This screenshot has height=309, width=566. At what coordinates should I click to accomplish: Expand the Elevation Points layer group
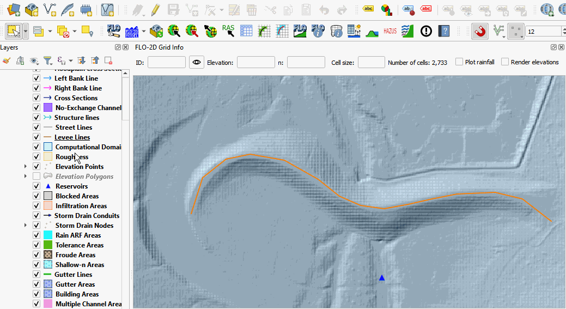pos(25,167)
